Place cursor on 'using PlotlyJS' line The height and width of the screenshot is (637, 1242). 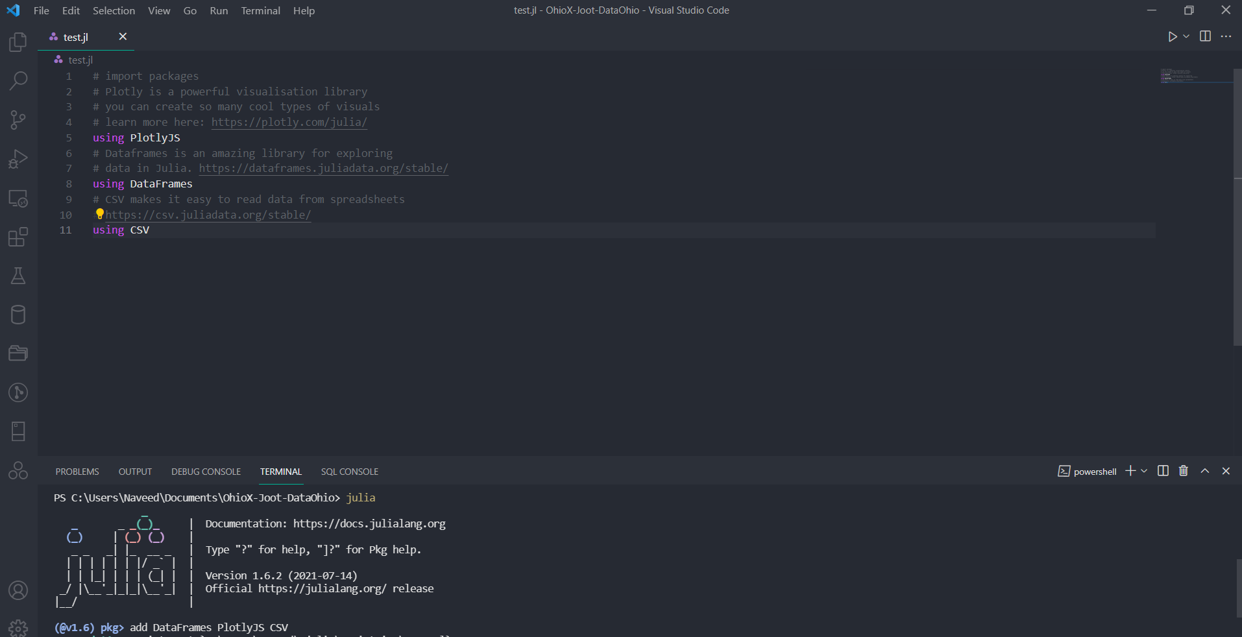pyautogui.click(x=136, y=138)
